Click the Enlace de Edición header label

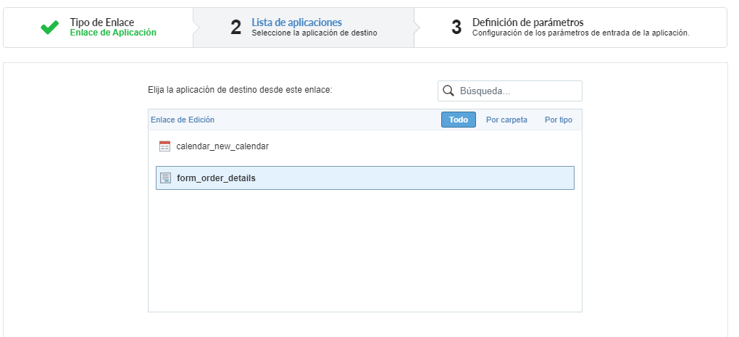[x=183, y=120]
